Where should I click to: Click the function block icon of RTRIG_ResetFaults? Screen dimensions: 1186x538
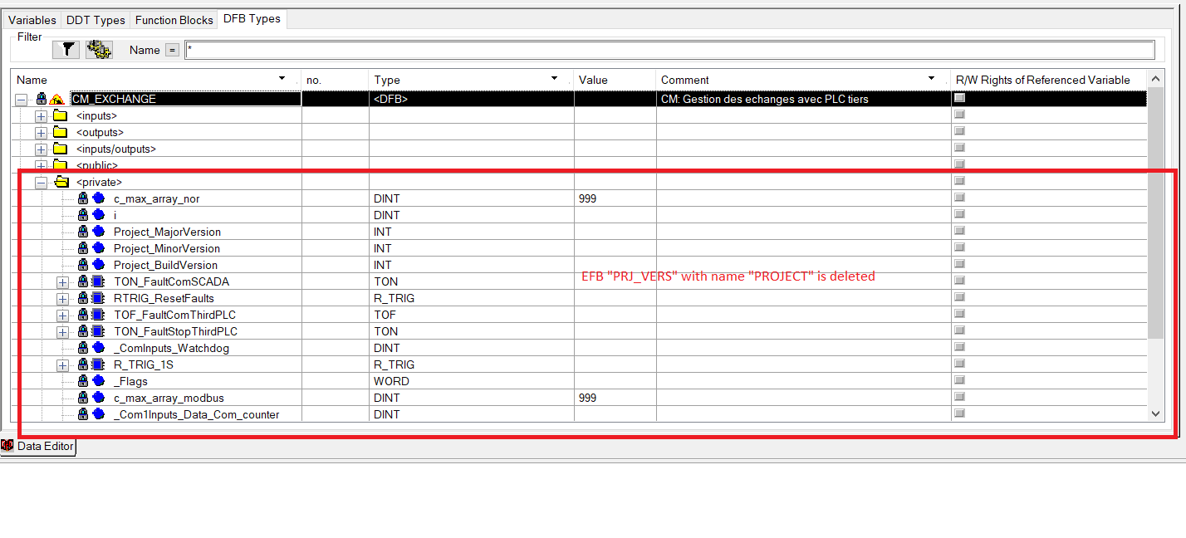[x=98, y=298]
